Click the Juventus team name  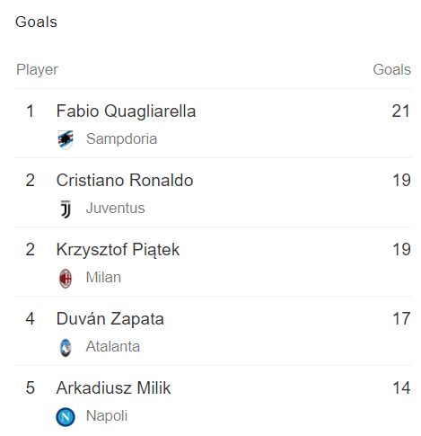tap(115, 208)
